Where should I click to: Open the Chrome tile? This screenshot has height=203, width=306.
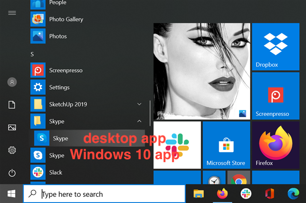pos(239,178)
